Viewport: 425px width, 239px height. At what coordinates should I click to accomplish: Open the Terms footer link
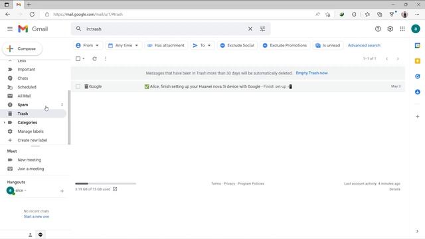[x=216, y=184]
